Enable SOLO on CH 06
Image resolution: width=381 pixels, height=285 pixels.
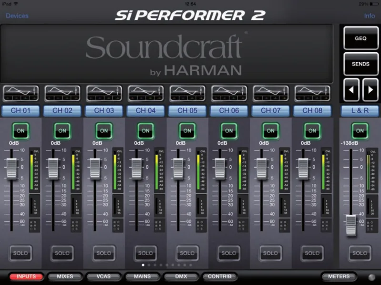[229, 253]
